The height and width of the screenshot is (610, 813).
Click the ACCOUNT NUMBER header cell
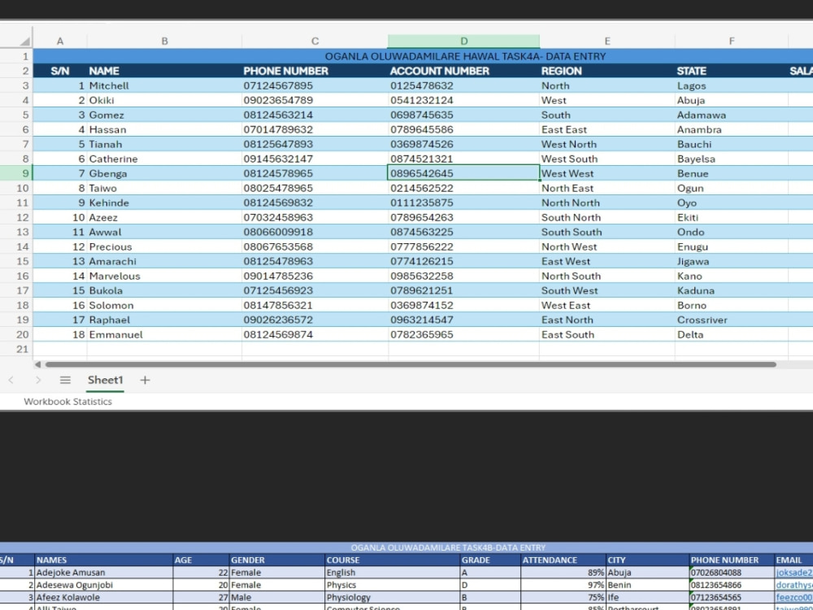(463, 71)
